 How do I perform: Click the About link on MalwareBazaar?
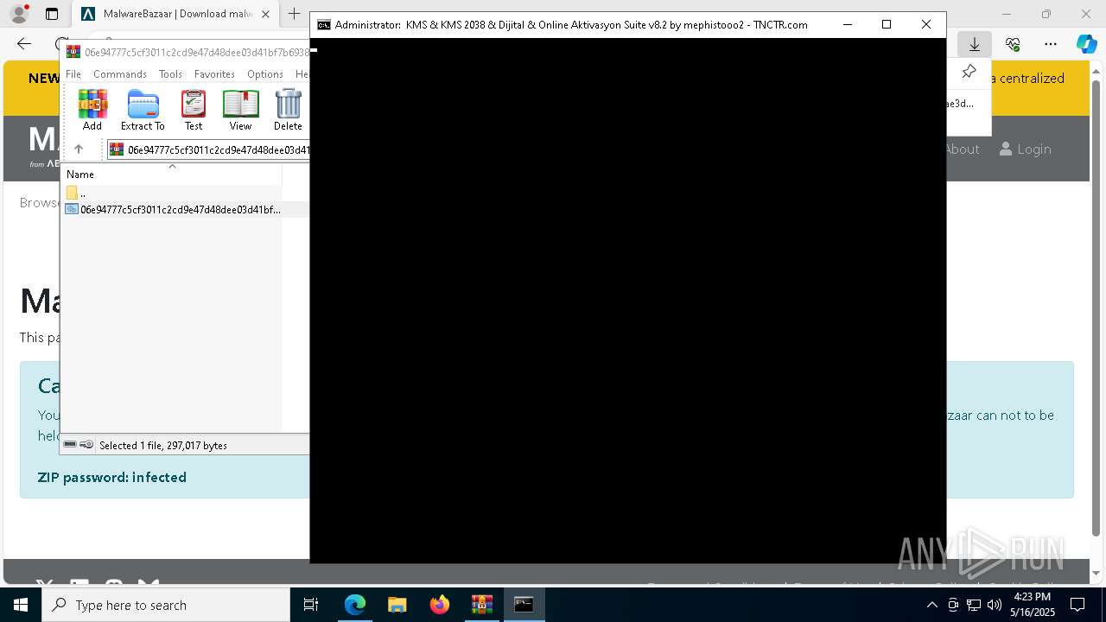click(x=962, y=149)
